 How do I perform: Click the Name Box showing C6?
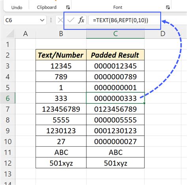click(25, 20)
